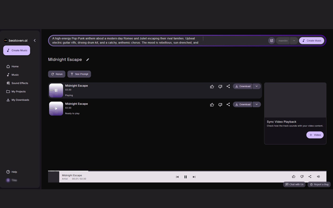Download the Ready to play track

coord(243,104)
